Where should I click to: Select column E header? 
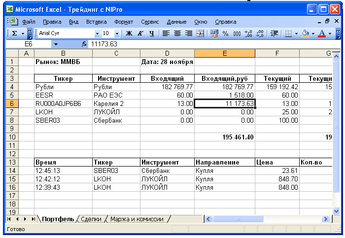225,53
